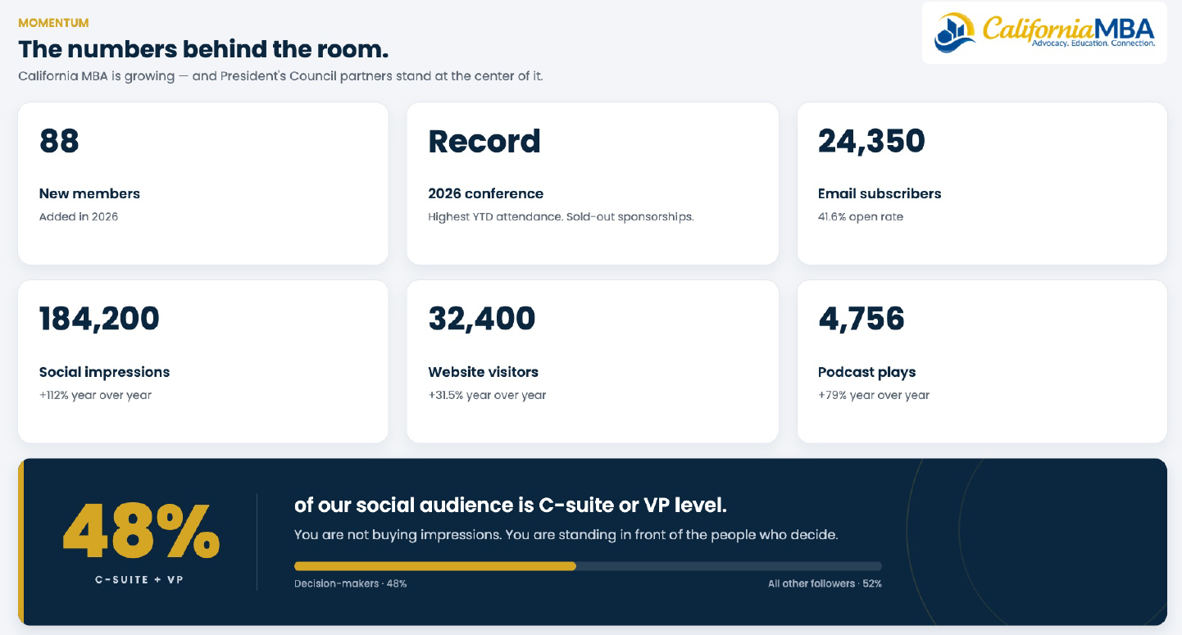The height and width of the screenshot is (635, 1182).
Task: Click the 24,350 figure
Action: click(x=871, y=141)
